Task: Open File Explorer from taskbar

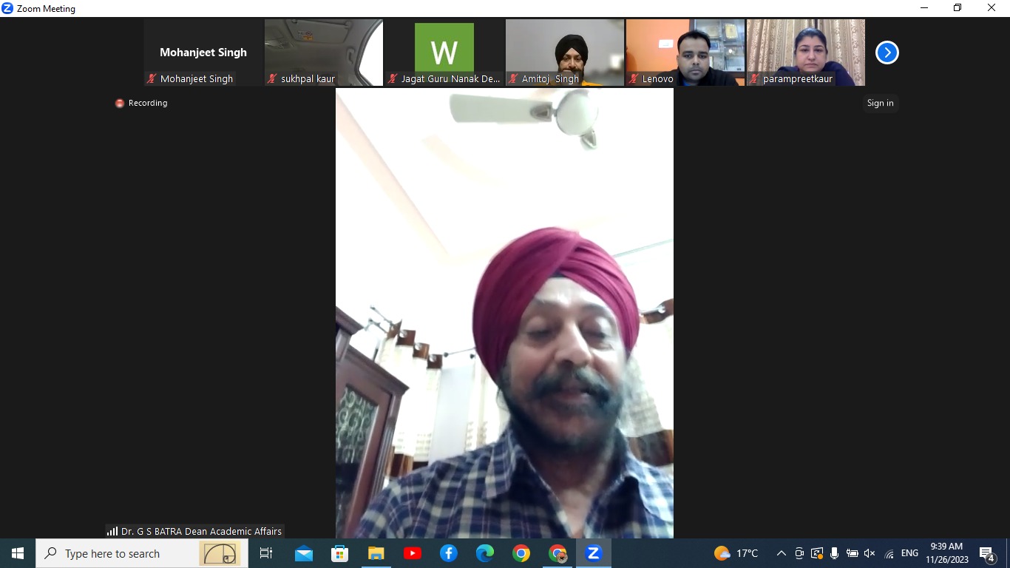Action: [376, 553]
